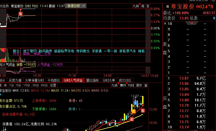Click the 融资融券 concept link
Image resolution: width=216 pixels, height=131 pixels.
pos(45,51)
